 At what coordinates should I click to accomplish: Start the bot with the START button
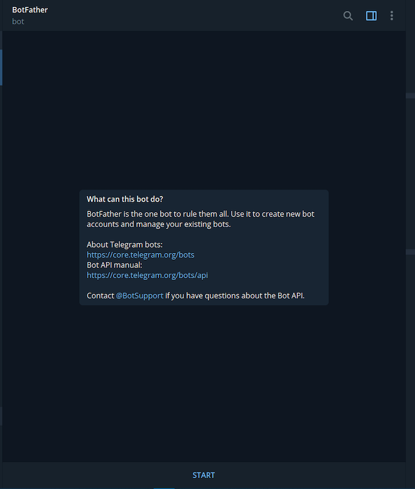(x=204, y=475)
